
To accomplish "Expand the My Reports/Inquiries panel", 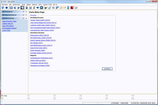I will tap(26, 15).
